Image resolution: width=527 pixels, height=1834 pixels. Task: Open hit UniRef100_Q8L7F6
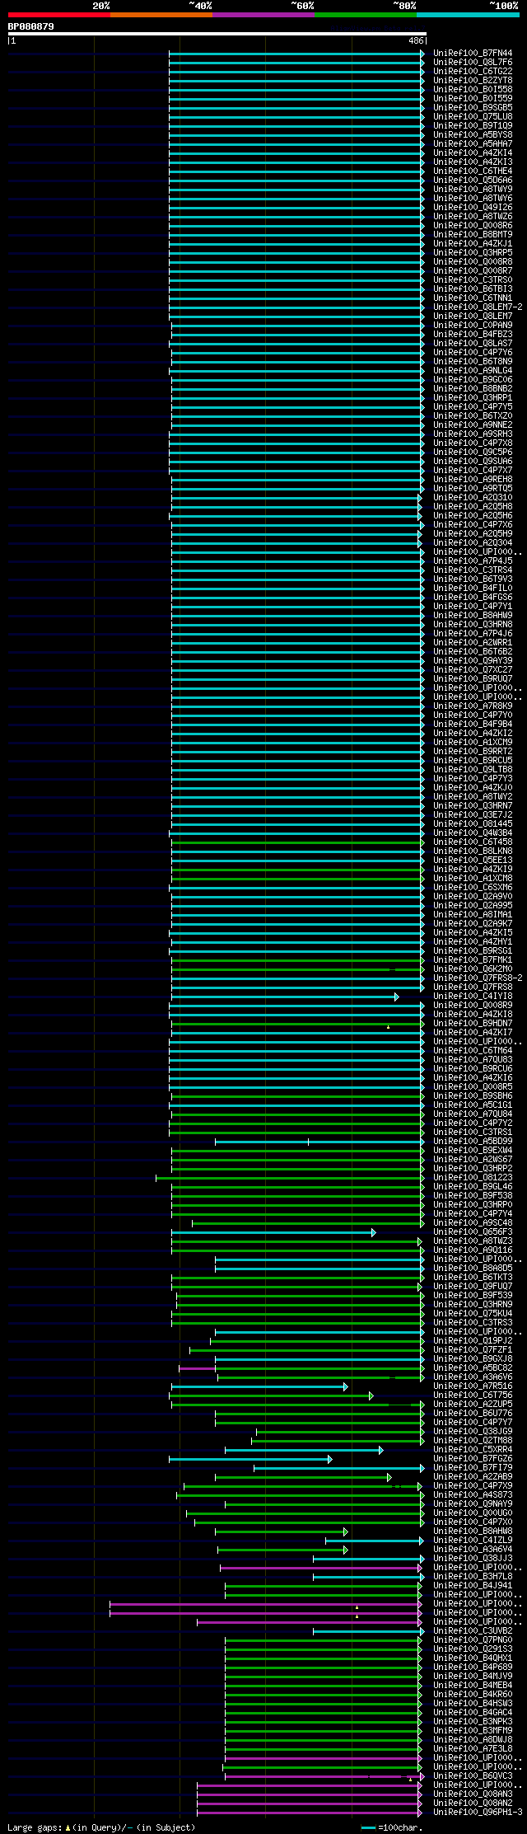tap(473, 62)
